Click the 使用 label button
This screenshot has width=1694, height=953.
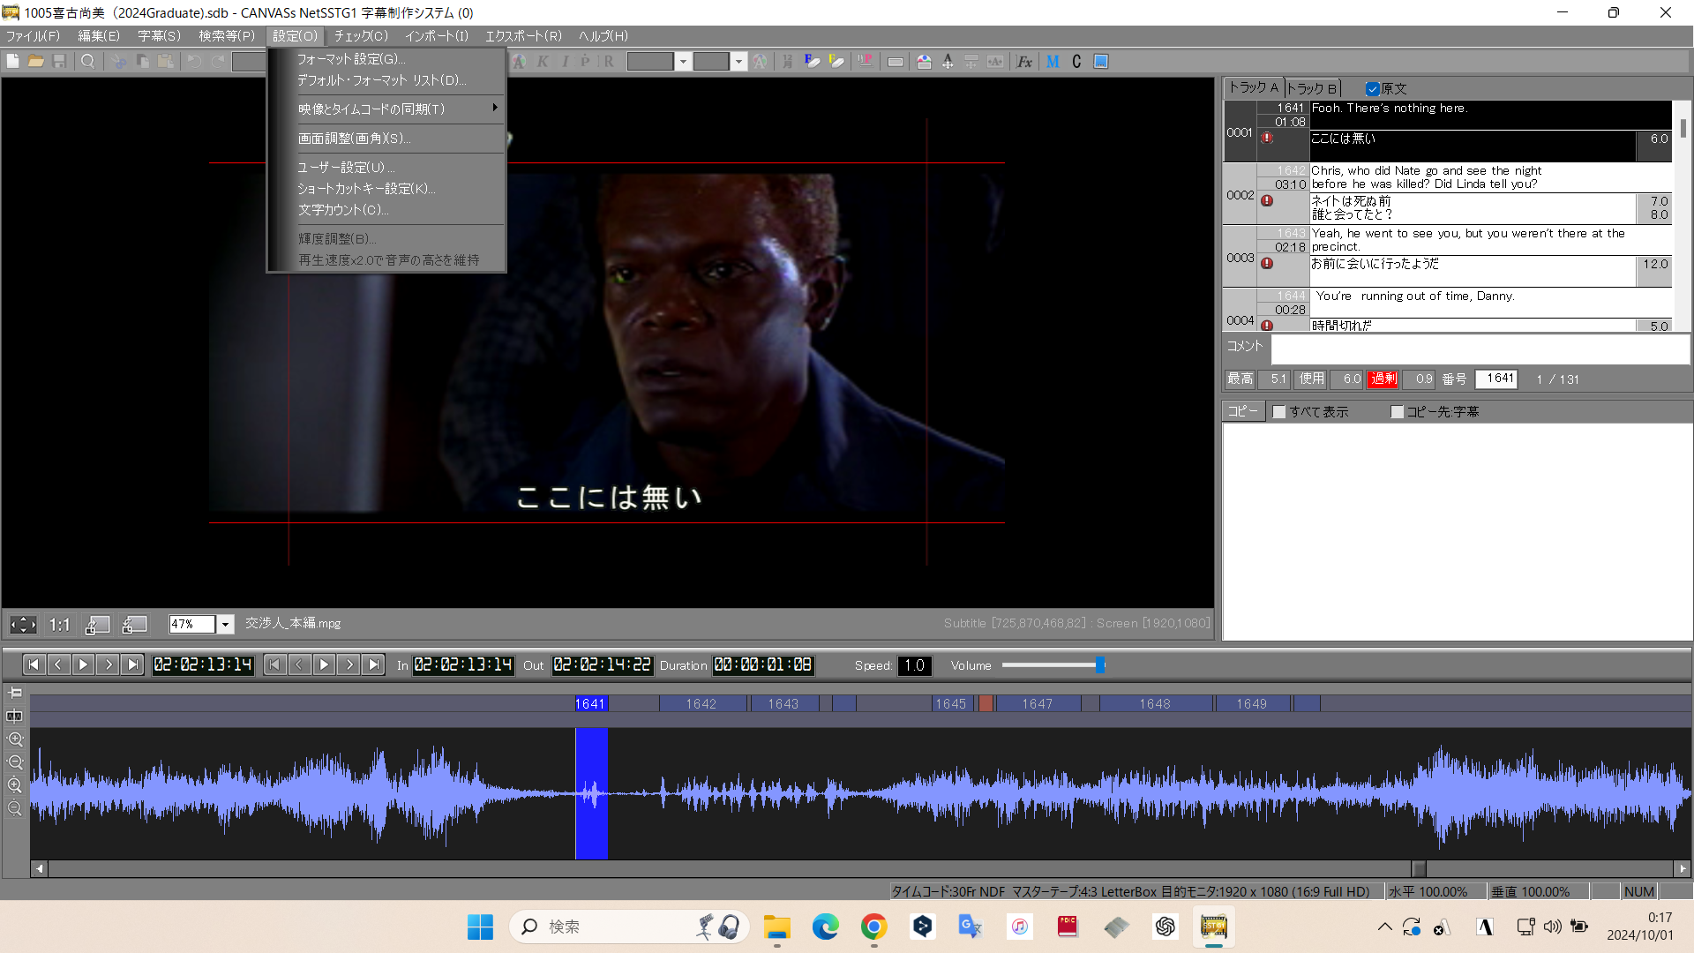(1311, 379)
